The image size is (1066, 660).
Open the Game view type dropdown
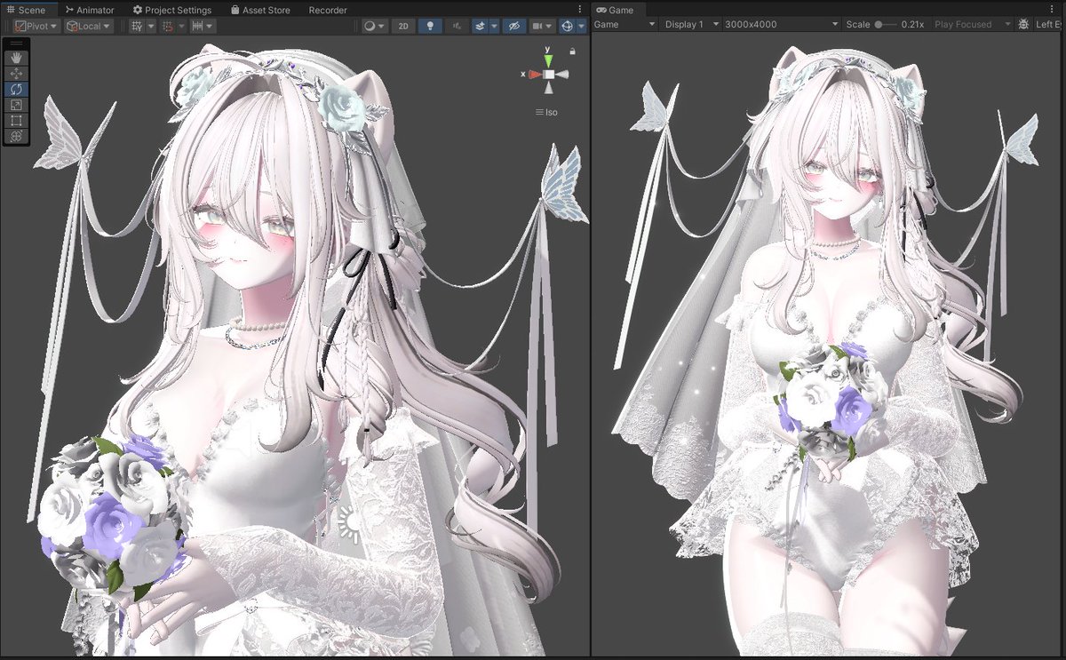coord(625,24)
